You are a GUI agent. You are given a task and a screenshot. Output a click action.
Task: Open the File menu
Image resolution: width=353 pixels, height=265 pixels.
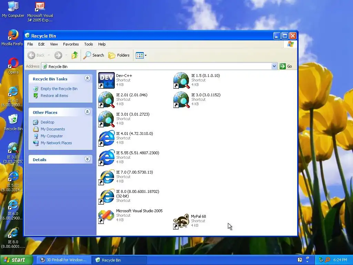[x=30, y=44]
